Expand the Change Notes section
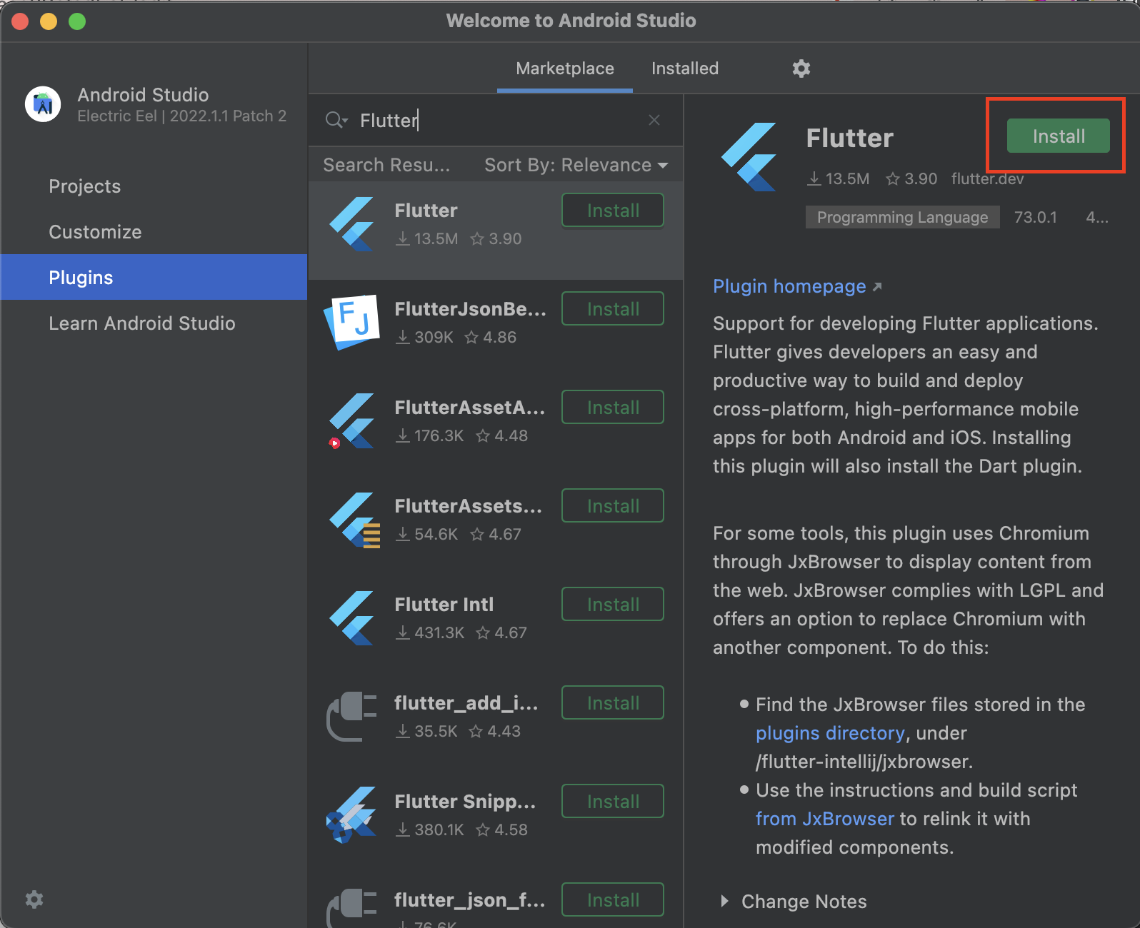 pos(724,902)
